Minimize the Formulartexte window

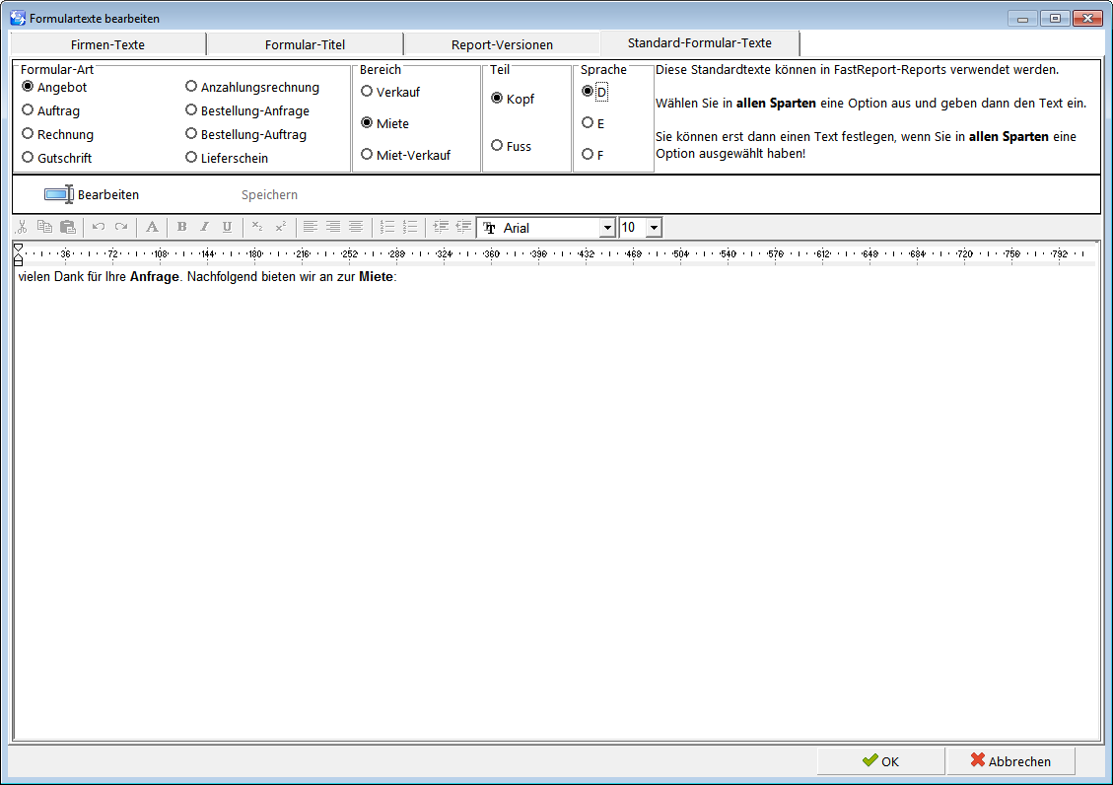coord(1022,18)
